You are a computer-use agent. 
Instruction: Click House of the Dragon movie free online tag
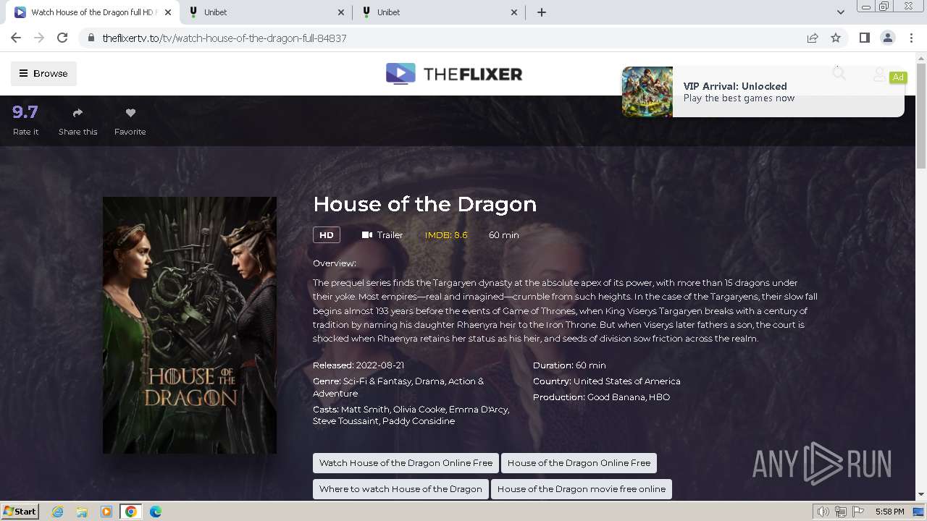(582, 489)
